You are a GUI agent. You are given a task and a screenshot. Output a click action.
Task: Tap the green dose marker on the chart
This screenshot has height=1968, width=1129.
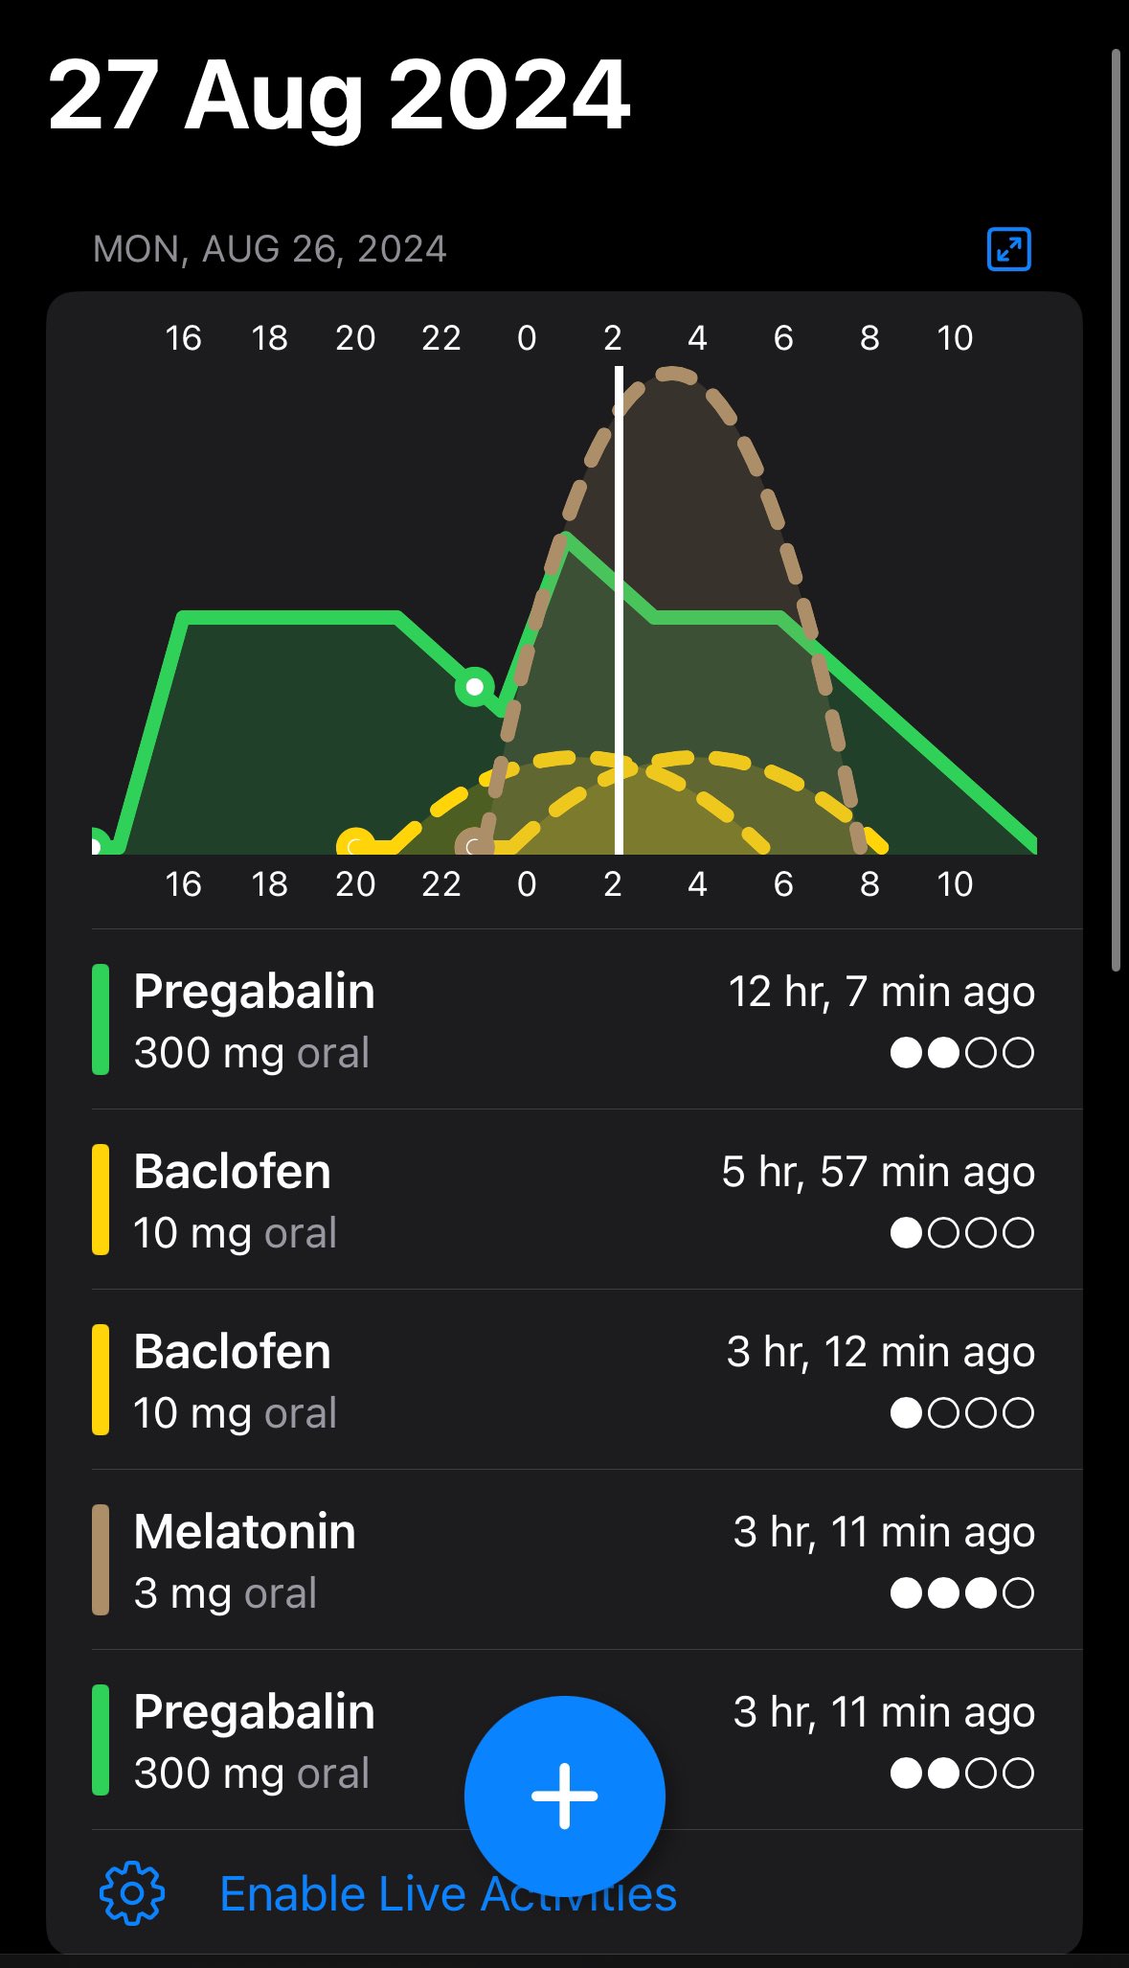[474, 686]
